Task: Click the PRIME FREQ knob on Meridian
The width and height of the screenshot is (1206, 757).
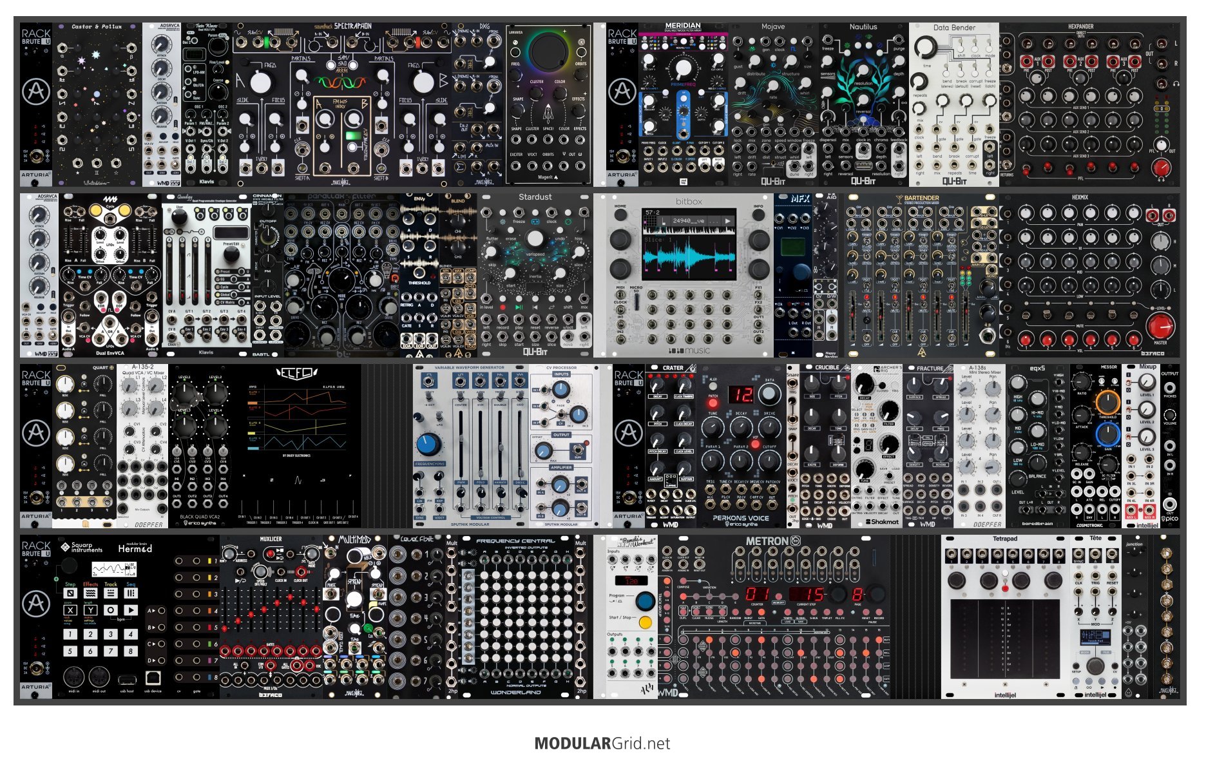Action: pos(683,69)
